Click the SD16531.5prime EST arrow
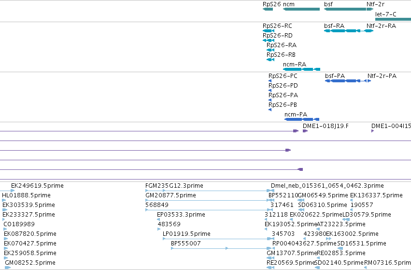The height and width of the screenshot is (270, 411). click(x=340, y=248)
